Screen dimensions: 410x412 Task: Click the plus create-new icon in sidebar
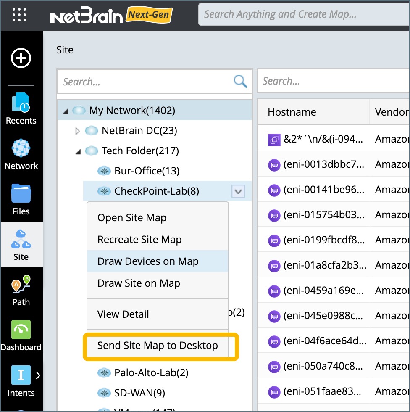click(x=21, y=58)
